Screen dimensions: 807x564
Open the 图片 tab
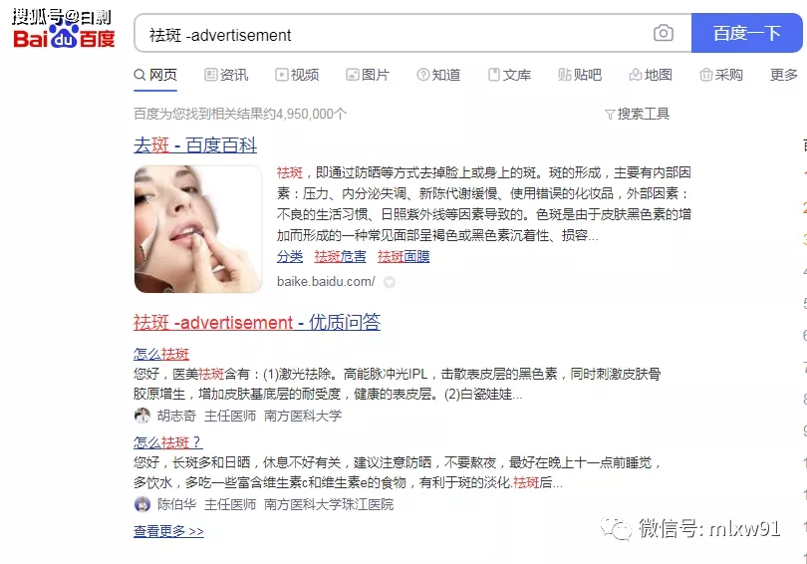tap(368, 75)
